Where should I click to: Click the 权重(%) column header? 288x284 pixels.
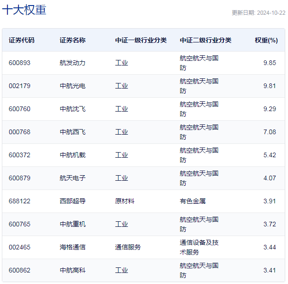click(x=266, y=40)
